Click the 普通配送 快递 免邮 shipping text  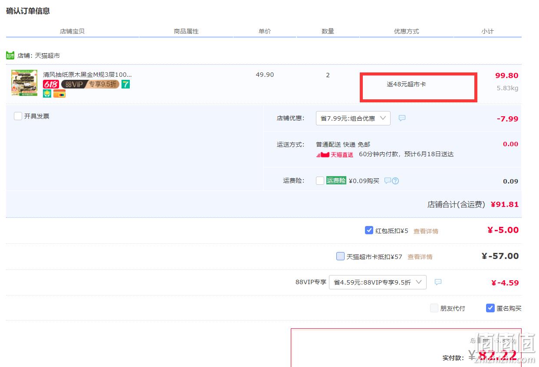click(x=343, y=144)
